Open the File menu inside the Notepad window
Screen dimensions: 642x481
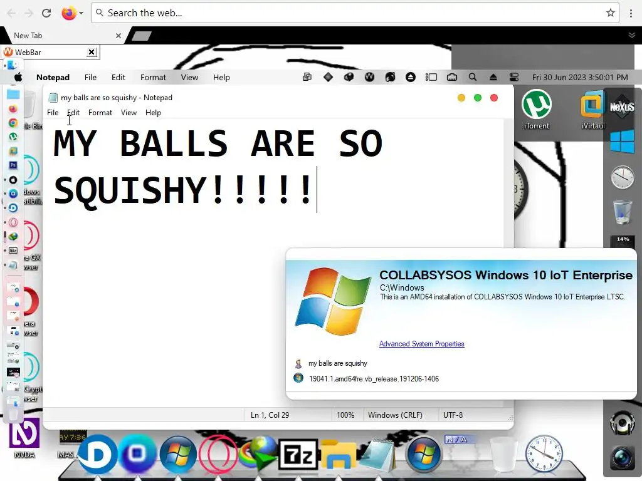53,113
